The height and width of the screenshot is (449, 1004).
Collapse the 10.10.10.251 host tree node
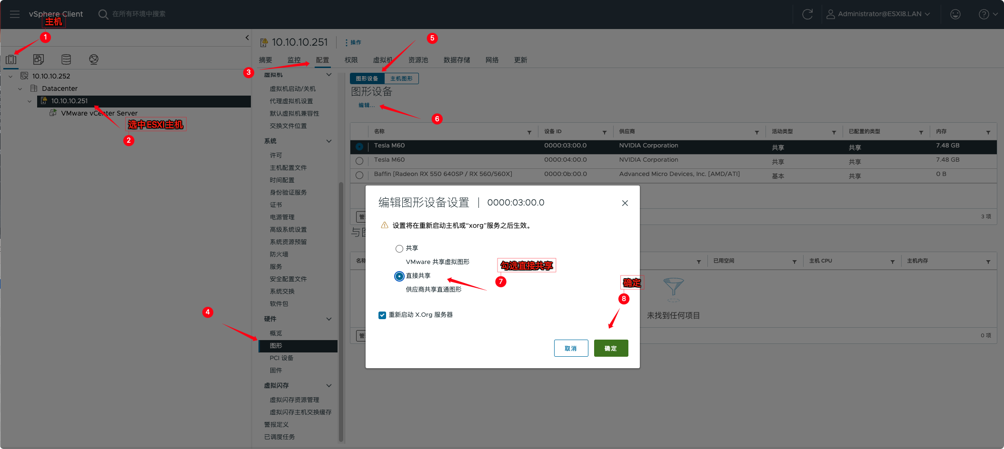click(30, 101)
